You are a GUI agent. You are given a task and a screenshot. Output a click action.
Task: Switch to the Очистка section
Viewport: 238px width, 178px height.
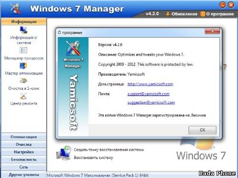pyautogui.click(x=24, y=144)
